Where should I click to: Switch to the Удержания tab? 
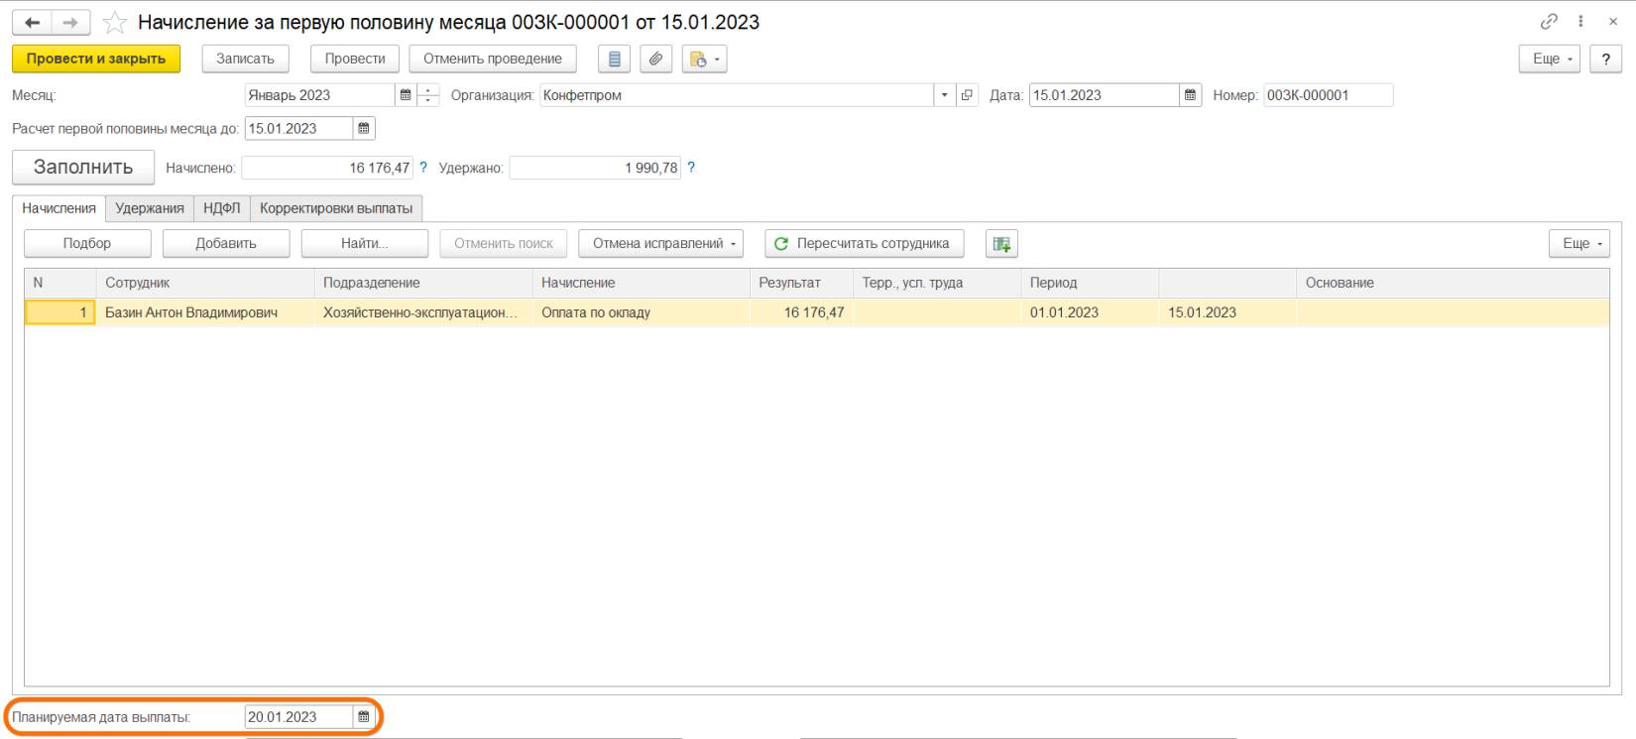tap(149, 208)
